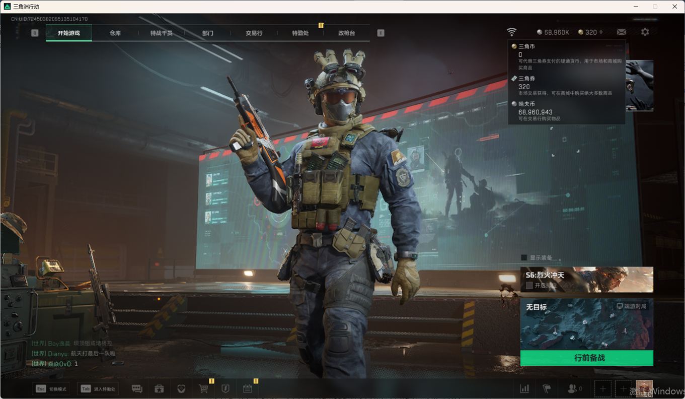Viewport: 685px width, 399px height.
Task: Click the E key next-tab icon
Action: pos(380,33)
